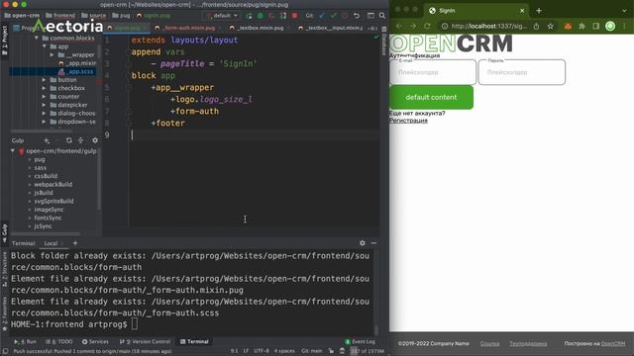Click UTF-8 encoding in status bar
This screenshot has width=634, height=356.
coord(262,351)
